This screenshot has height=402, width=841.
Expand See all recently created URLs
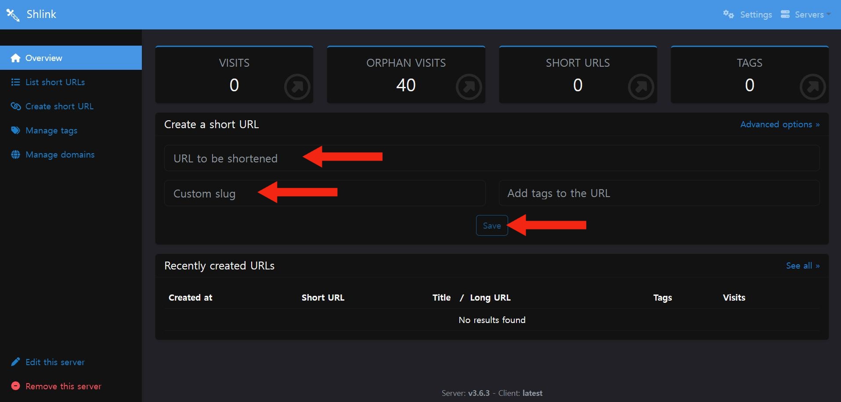point(802,266)
